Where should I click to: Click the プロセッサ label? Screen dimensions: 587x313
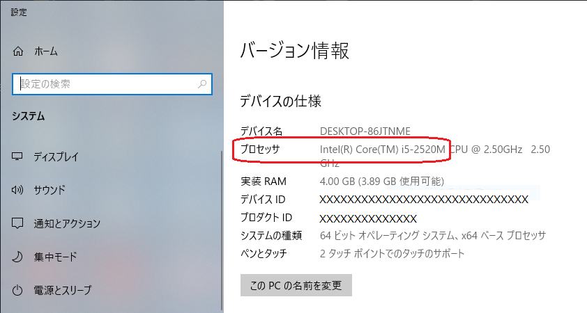click(260, 149)
